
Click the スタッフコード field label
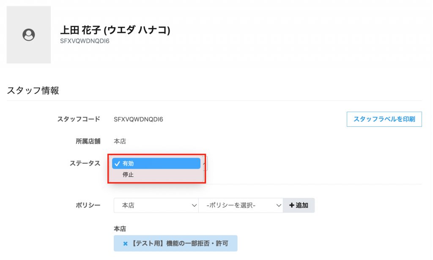click(x=79, y=119)
